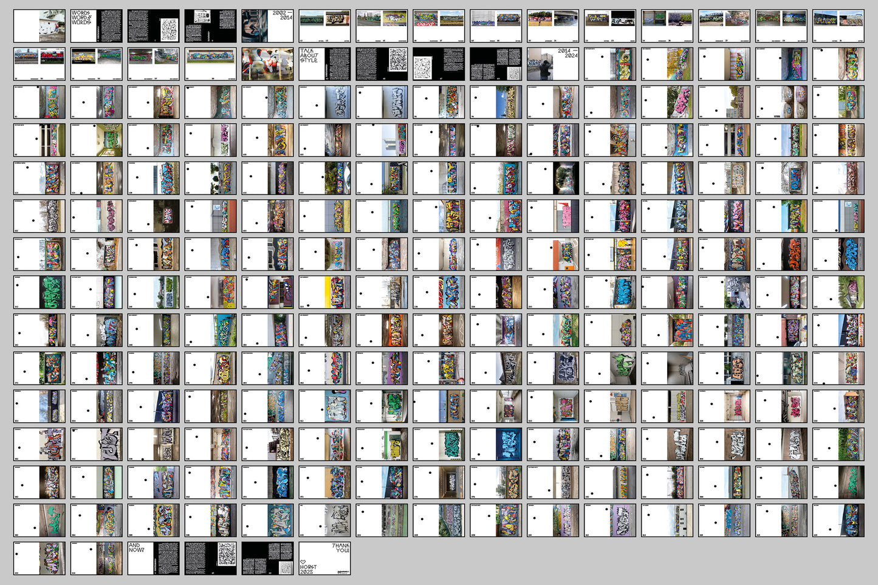Image resolution: width=878 pixels, height=585 pixels.
Task: Select the full-bleed photo spread before 'TALK ABOUT STYLE'
Action: tap(267, 64)
